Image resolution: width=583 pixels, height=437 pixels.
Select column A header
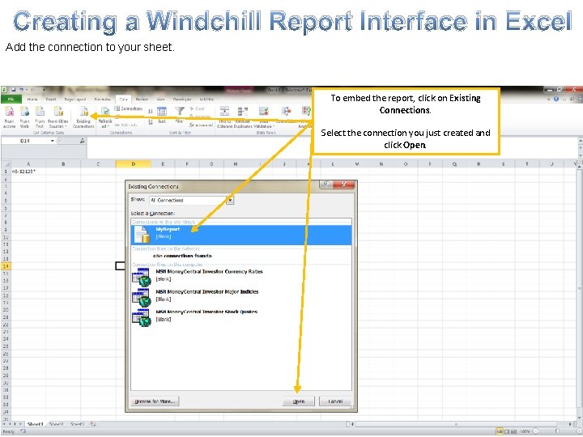coord(28,163)
